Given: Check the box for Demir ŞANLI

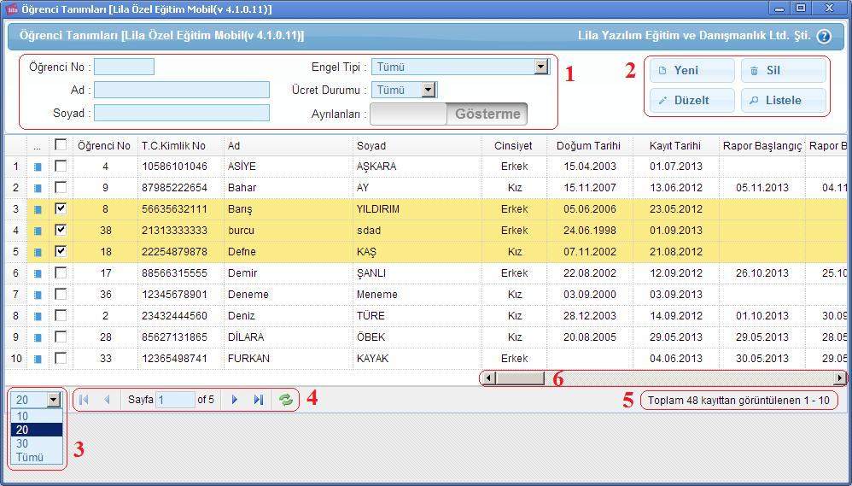Looking at the screenshot, I should [x=61, y=272].
